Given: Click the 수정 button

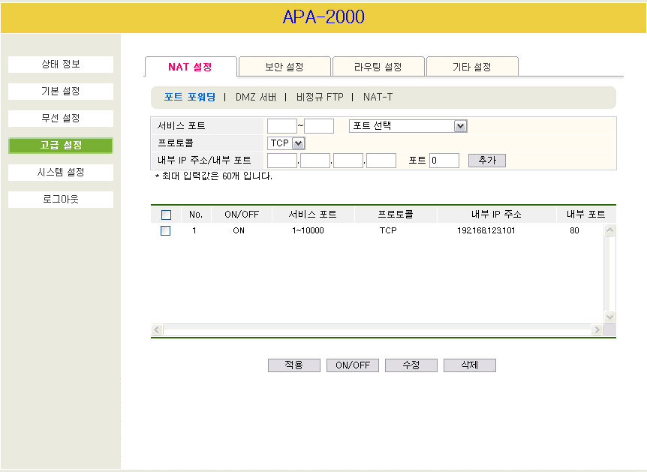Looking at the screenshot, I should click(411, 365).
